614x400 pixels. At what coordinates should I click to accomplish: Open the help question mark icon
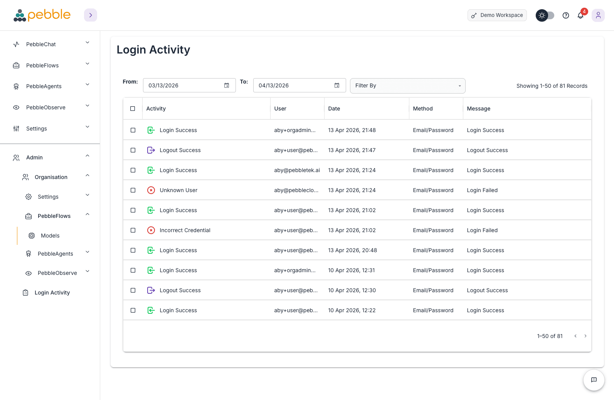tap(566, 15)
